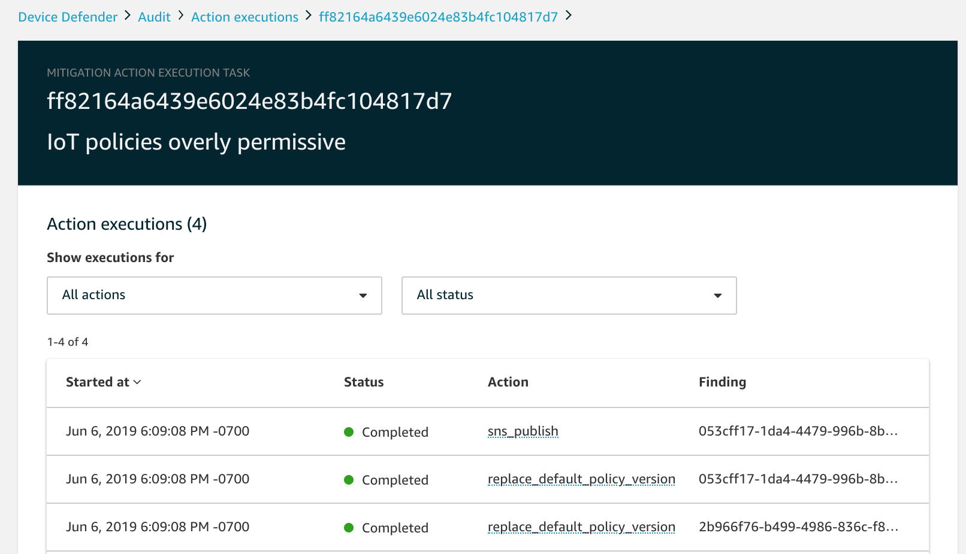Image resolution: width=966 pixels, height=554 pixels.
Task: Expand the All status filter dropdown
Action: pos(569,296)
